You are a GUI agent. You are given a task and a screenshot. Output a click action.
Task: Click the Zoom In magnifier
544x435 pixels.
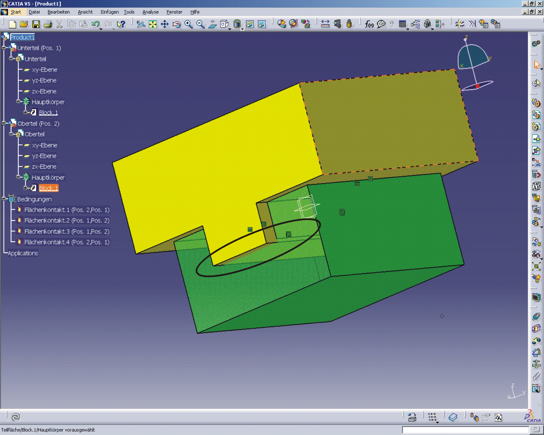189,24
